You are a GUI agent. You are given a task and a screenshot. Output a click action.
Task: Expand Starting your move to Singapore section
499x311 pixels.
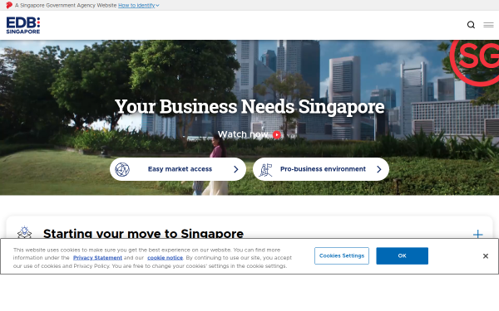click(477, 235)
